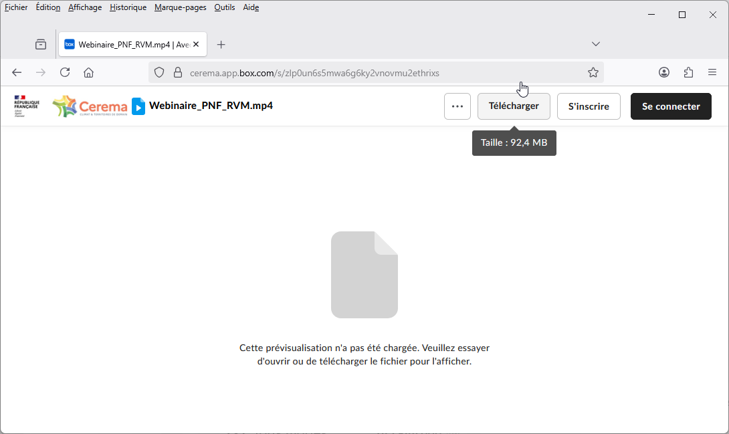Open the three-dots more options menu
The image size is (729, 434).
pyautogui.click(x=457, y=106)
